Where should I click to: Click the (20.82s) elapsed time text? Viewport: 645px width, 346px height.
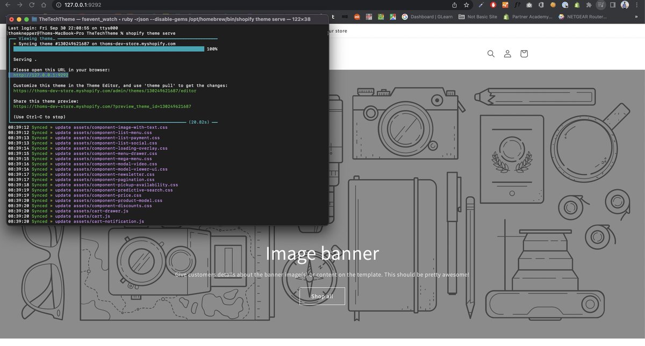pyautogui.click(x=199, y=122)
